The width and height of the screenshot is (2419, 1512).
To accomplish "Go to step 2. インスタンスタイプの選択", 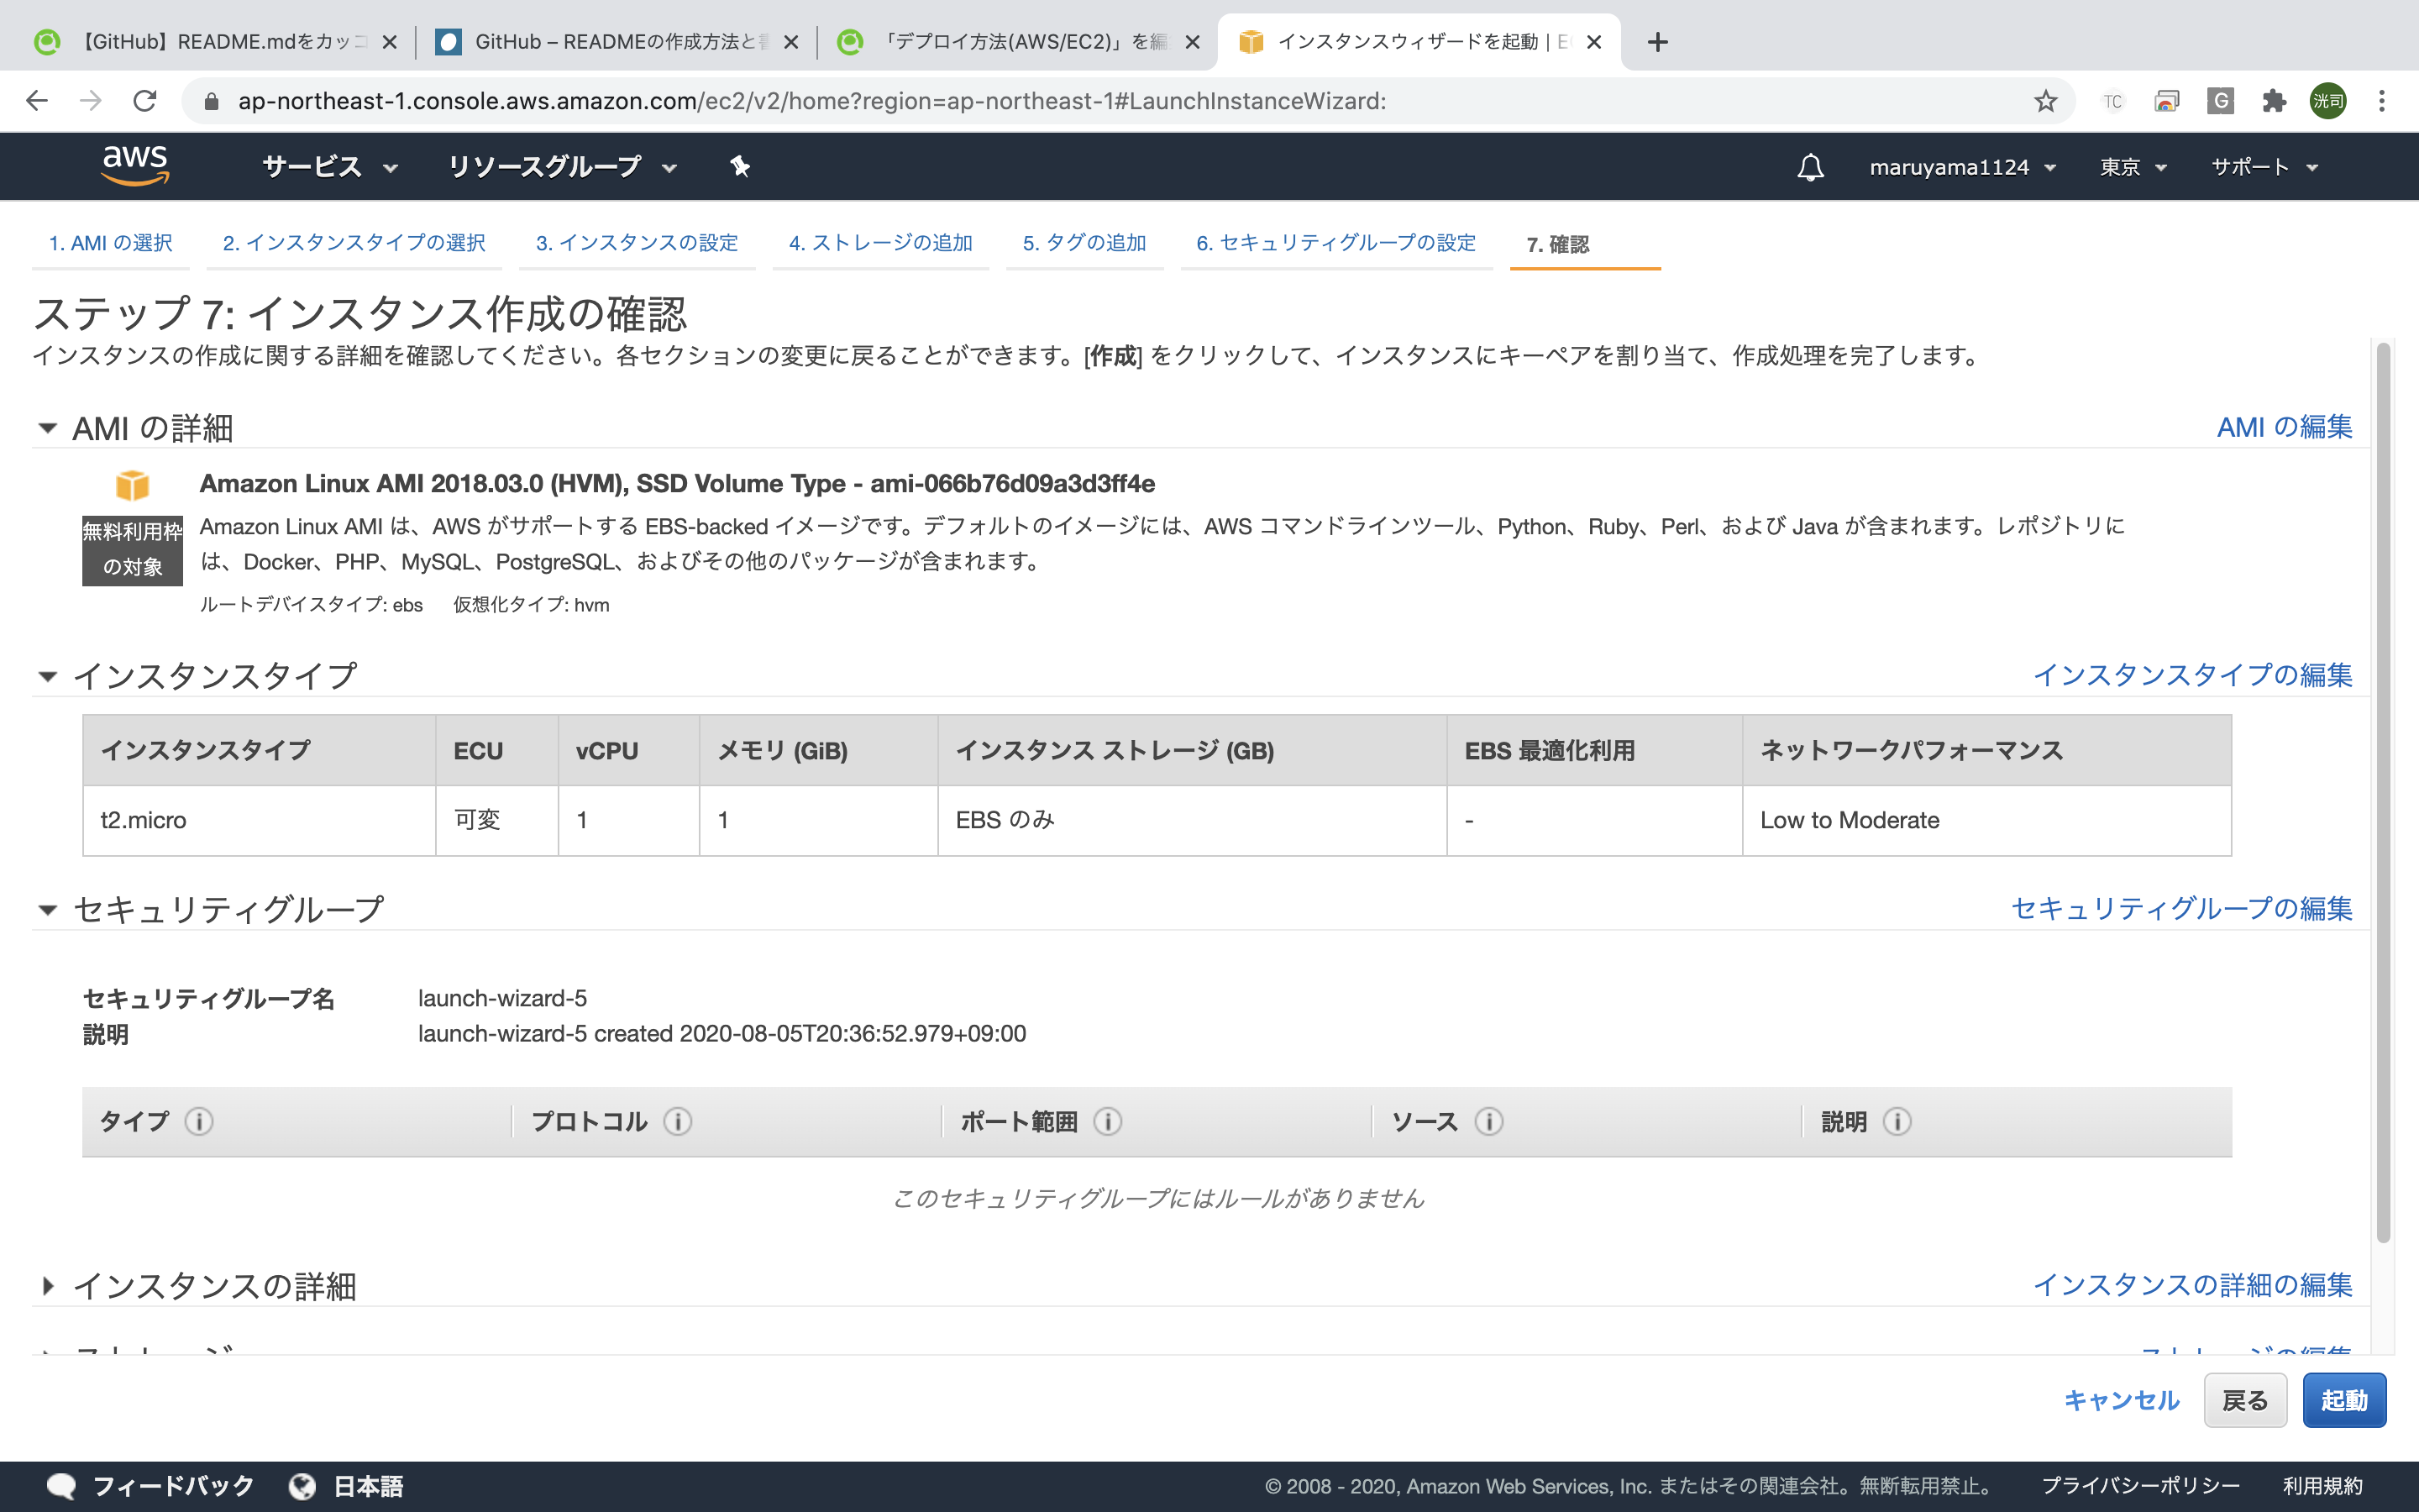I will [x=354, y=243].
